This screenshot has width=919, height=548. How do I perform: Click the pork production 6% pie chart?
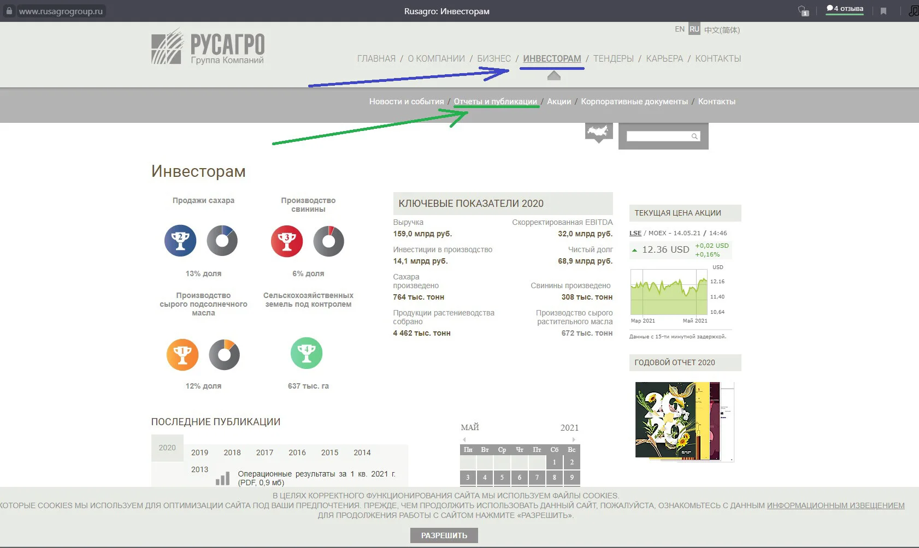(x=329, y=241)
